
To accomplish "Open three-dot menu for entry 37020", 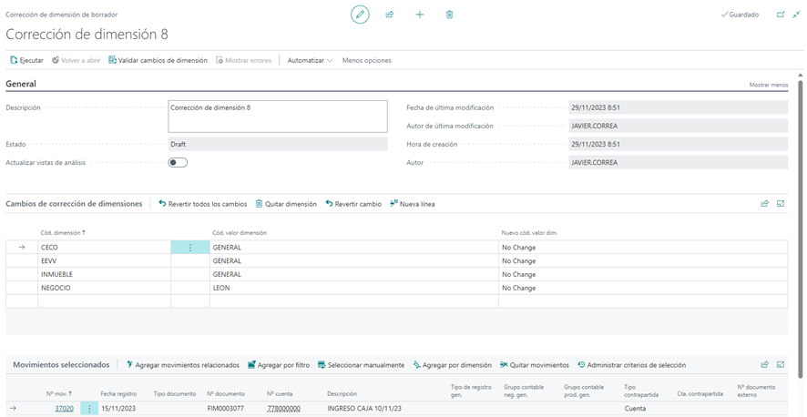I will tap(89, 409).
